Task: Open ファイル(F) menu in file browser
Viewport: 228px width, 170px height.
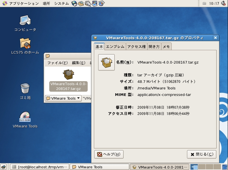Action: click(57, 63)
